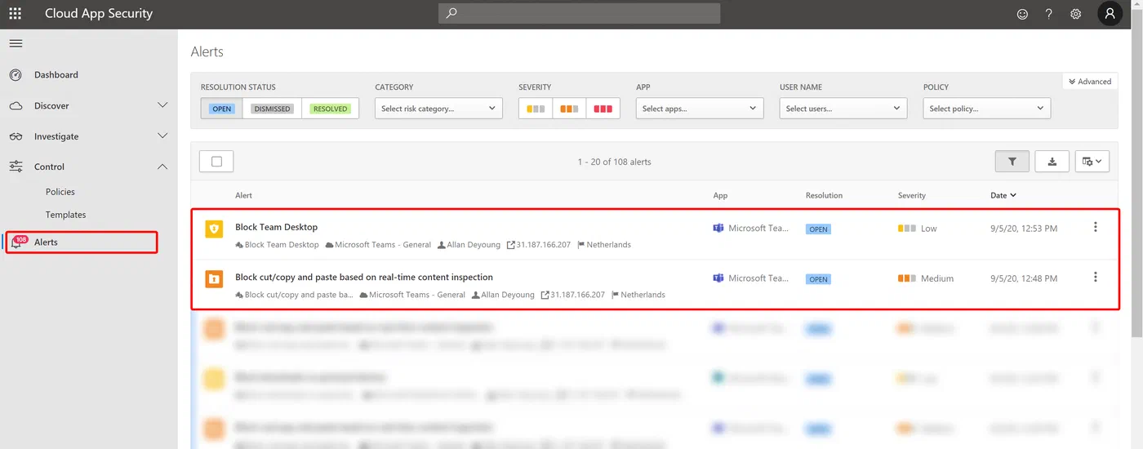Open Select risk category dropdown
This screenshot has height=449, width=1143.
(438, 109)
